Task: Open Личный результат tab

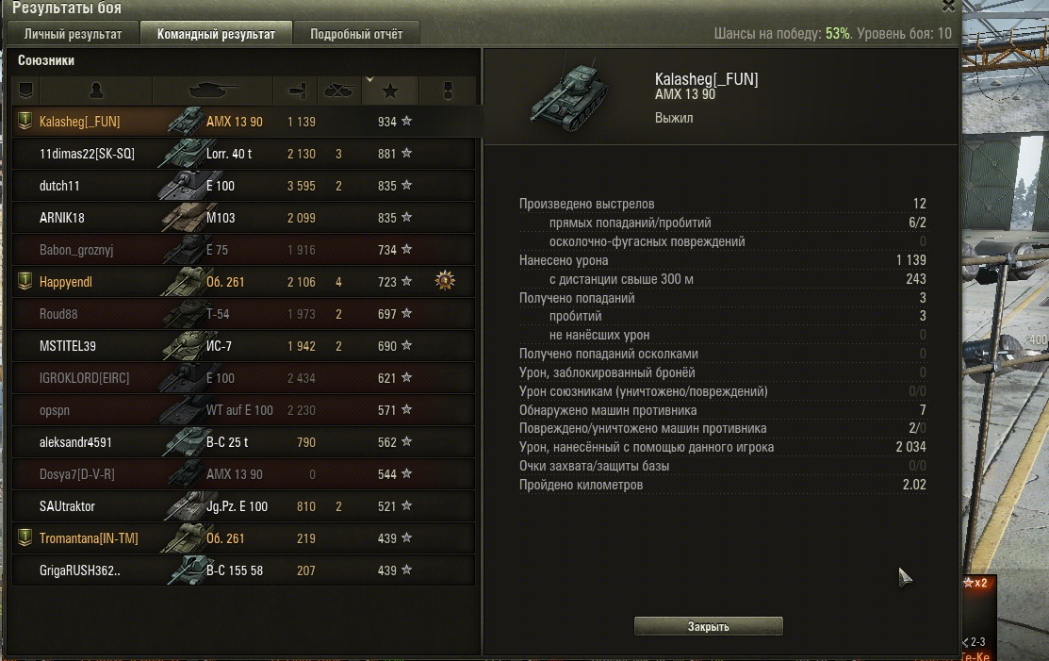Action: [73, 33]
